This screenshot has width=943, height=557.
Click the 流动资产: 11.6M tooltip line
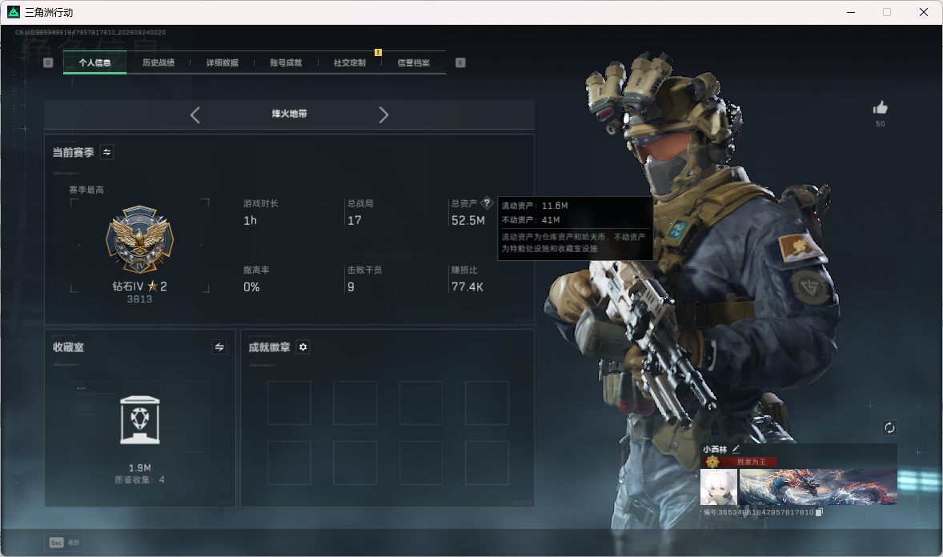point(535,206)
